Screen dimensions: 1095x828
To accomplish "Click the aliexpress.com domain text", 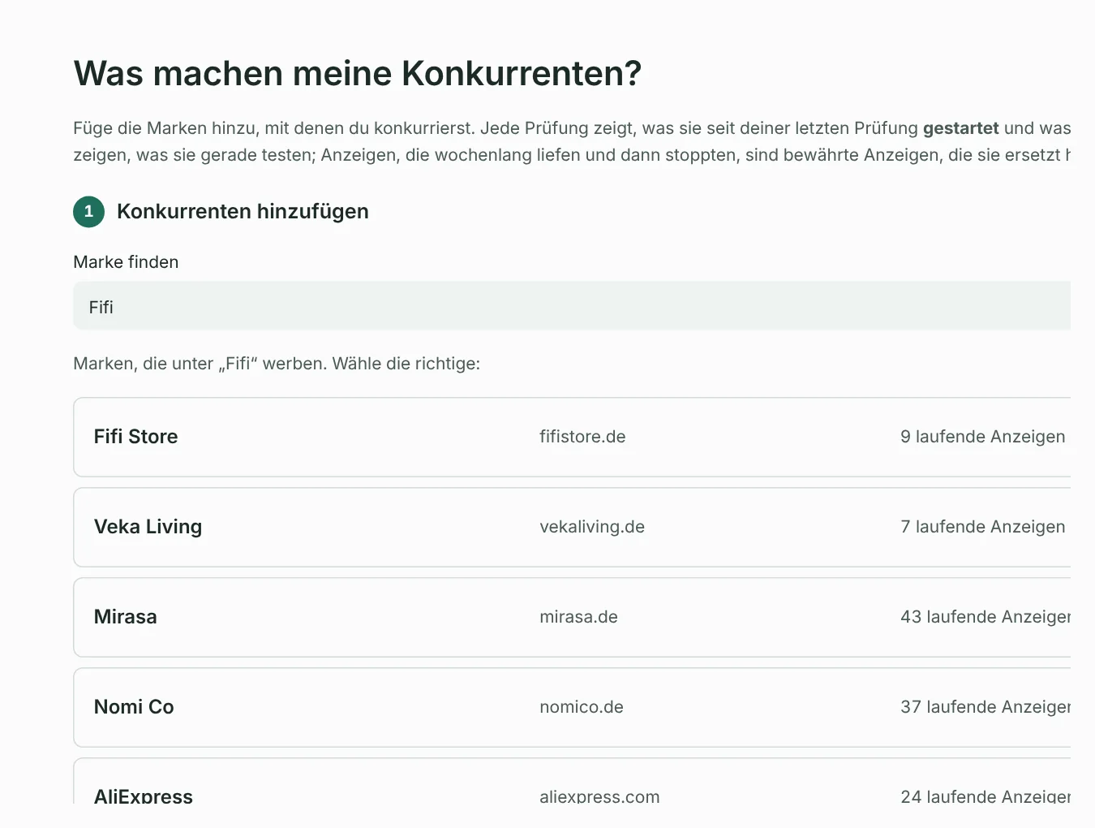I will [599, 796].
